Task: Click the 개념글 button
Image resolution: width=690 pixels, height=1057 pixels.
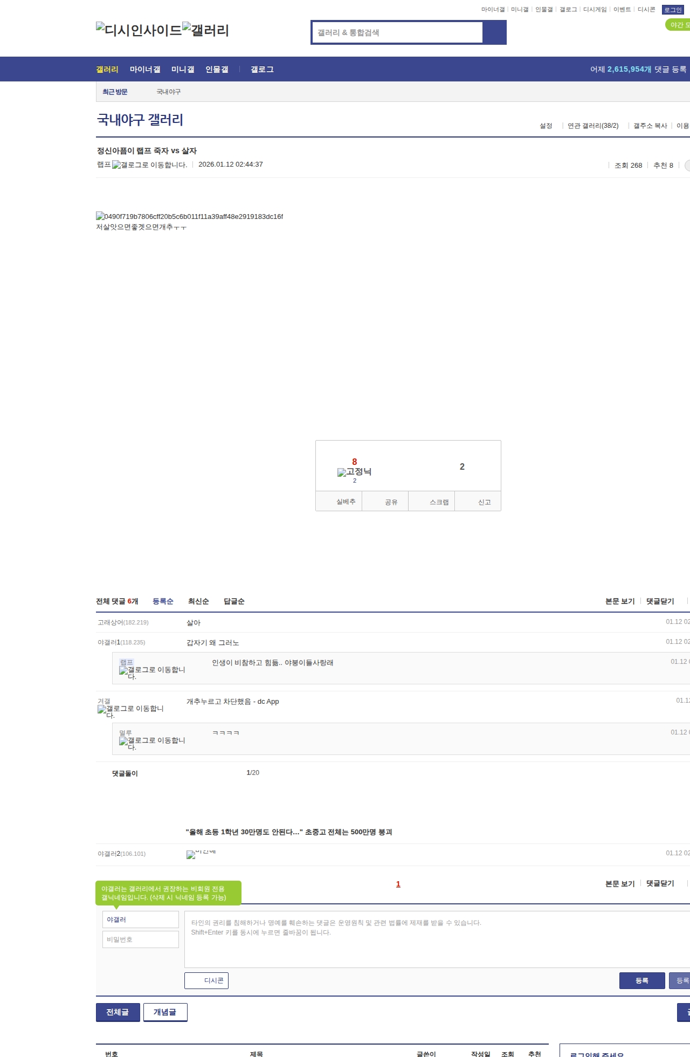Action: [x=165, y=1012]
